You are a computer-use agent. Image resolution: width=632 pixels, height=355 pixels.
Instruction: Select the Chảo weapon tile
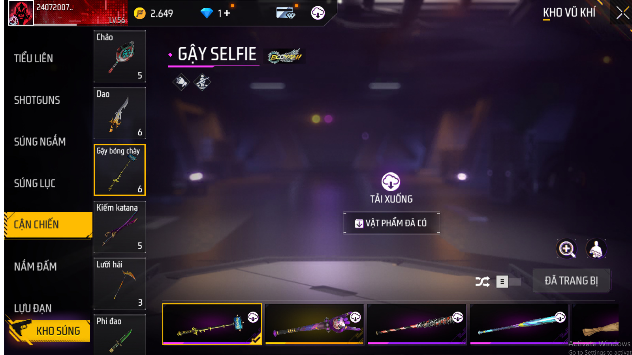[x=120, y=56]
